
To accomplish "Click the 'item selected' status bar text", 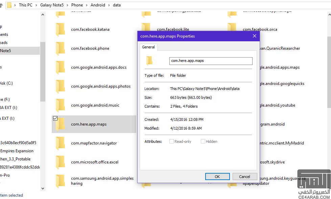I will click(11, 195).
